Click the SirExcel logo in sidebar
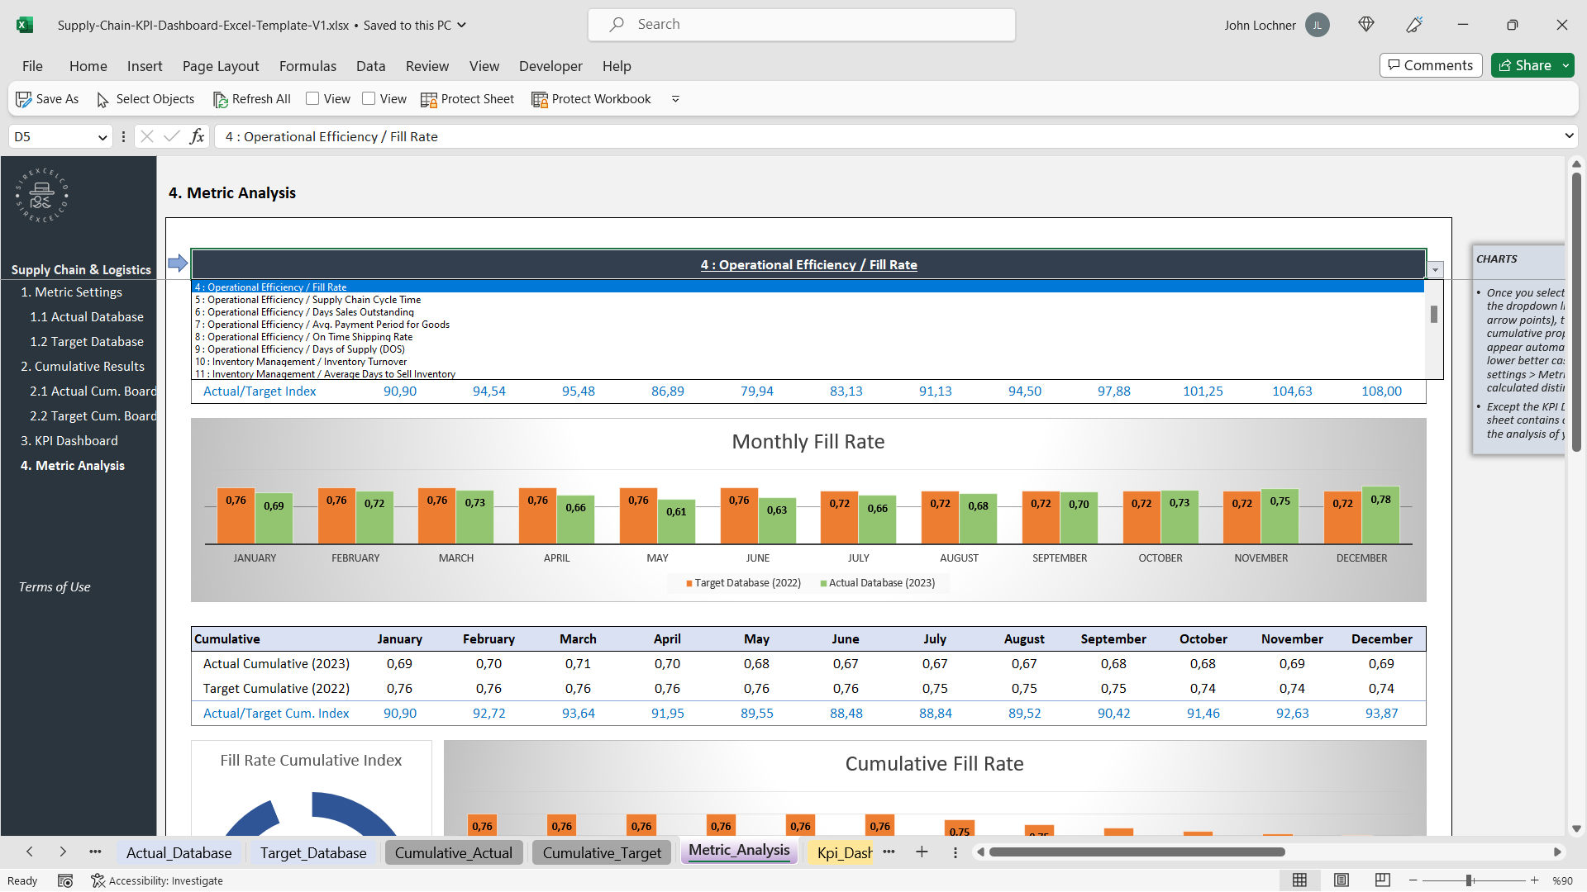Screen dimensions: 1587x892 (x=41, y=196)
